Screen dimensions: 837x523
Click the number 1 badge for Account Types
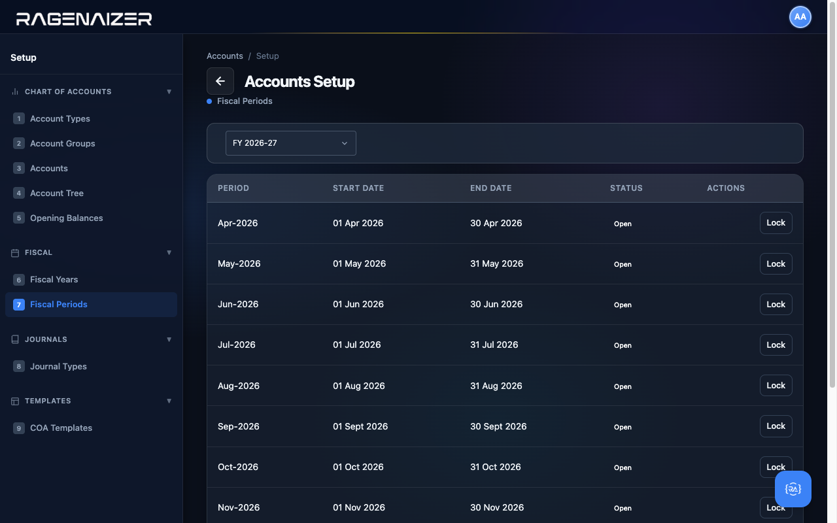(19, 118)
